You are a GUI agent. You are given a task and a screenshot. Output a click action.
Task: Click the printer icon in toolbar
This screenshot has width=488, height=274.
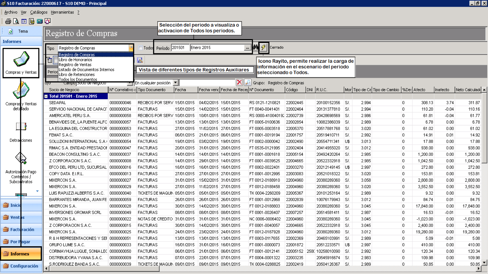8,21
